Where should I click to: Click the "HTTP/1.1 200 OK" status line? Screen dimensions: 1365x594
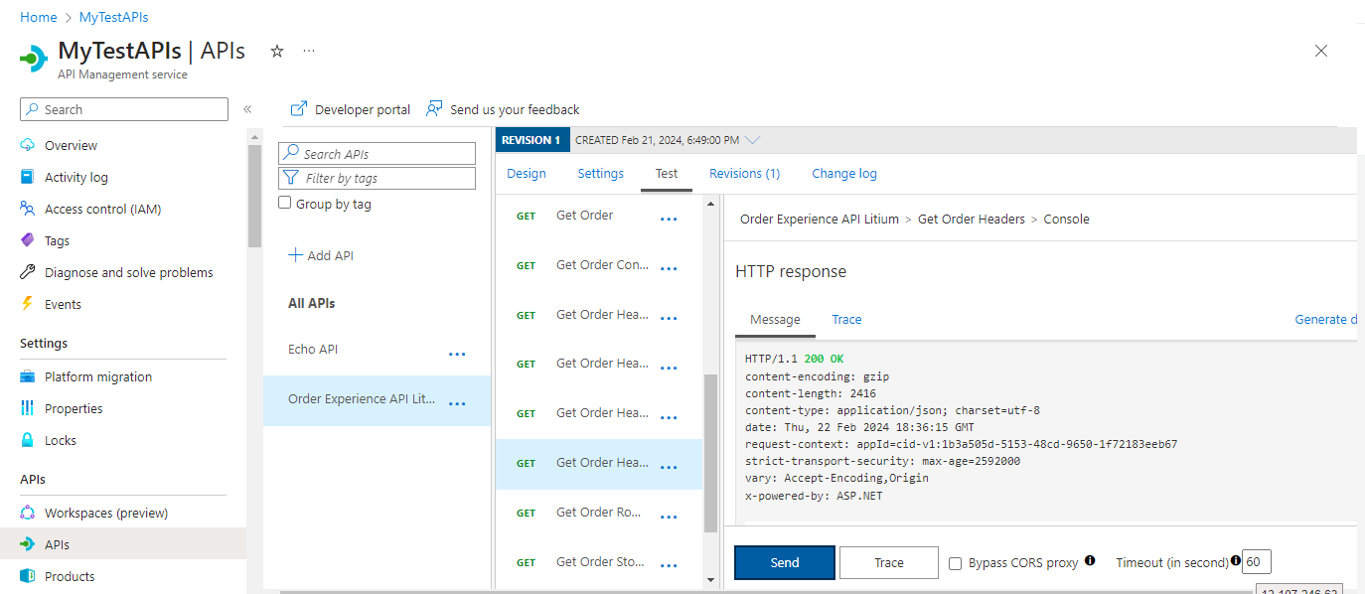795,359
